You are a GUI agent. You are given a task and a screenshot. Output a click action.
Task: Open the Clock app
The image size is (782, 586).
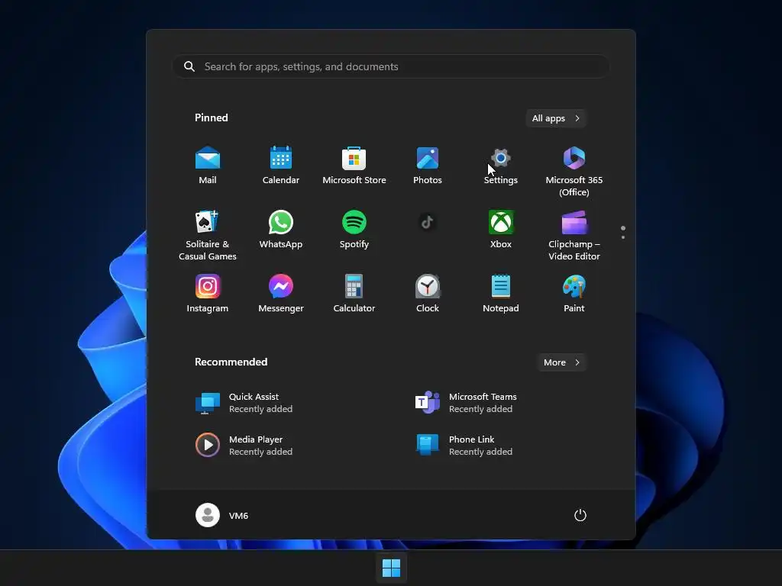coord(428,294)
